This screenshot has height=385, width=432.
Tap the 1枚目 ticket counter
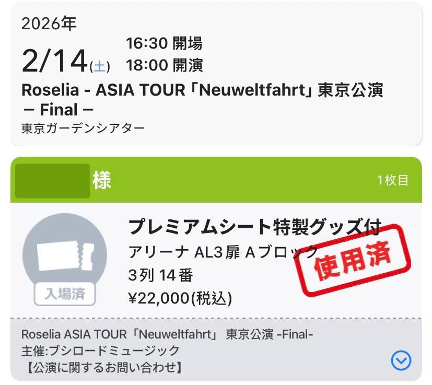(x=393, y=181)
